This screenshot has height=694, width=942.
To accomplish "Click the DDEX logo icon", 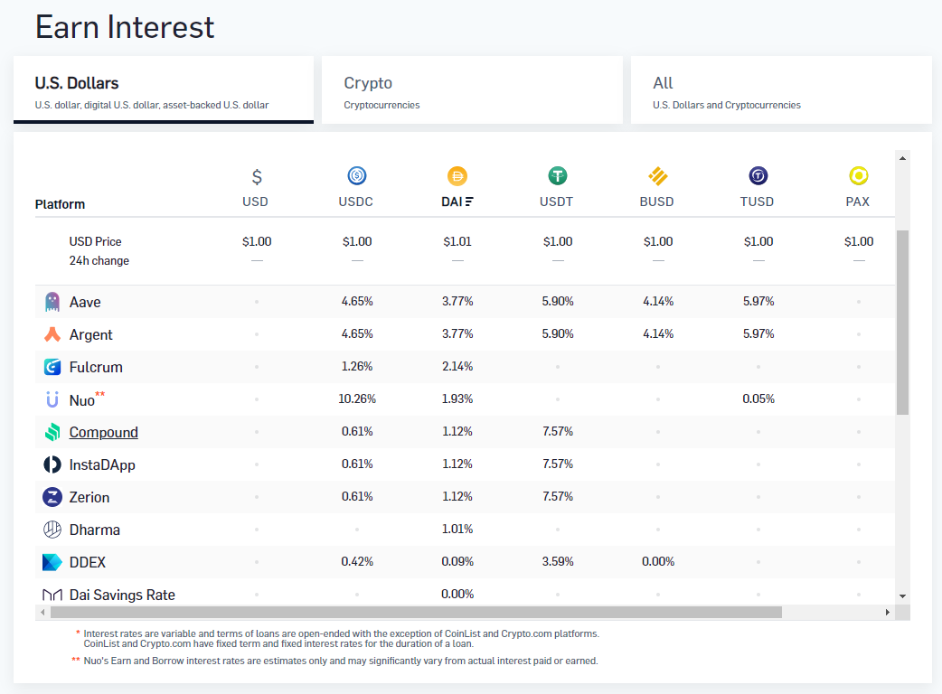I will point(52,562).
